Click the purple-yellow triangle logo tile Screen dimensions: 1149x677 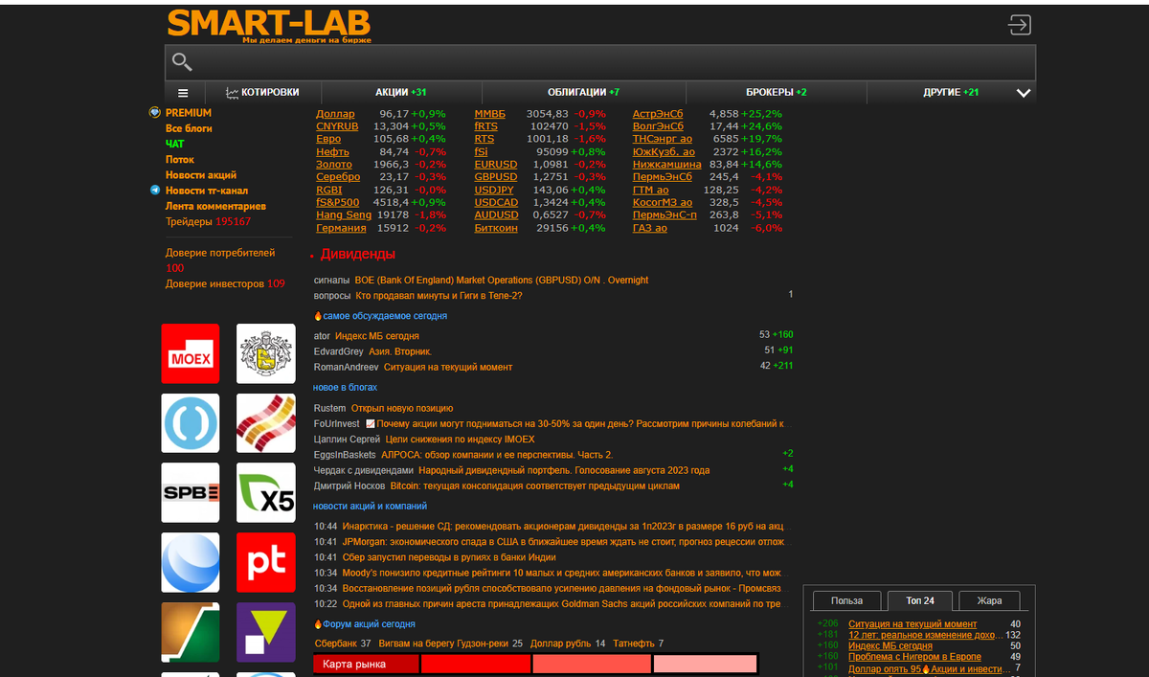pos(265,632)
